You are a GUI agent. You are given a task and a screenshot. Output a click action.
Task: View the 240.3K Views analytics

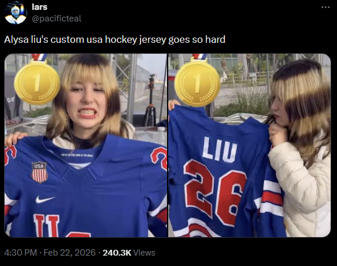tap(129, 253)
